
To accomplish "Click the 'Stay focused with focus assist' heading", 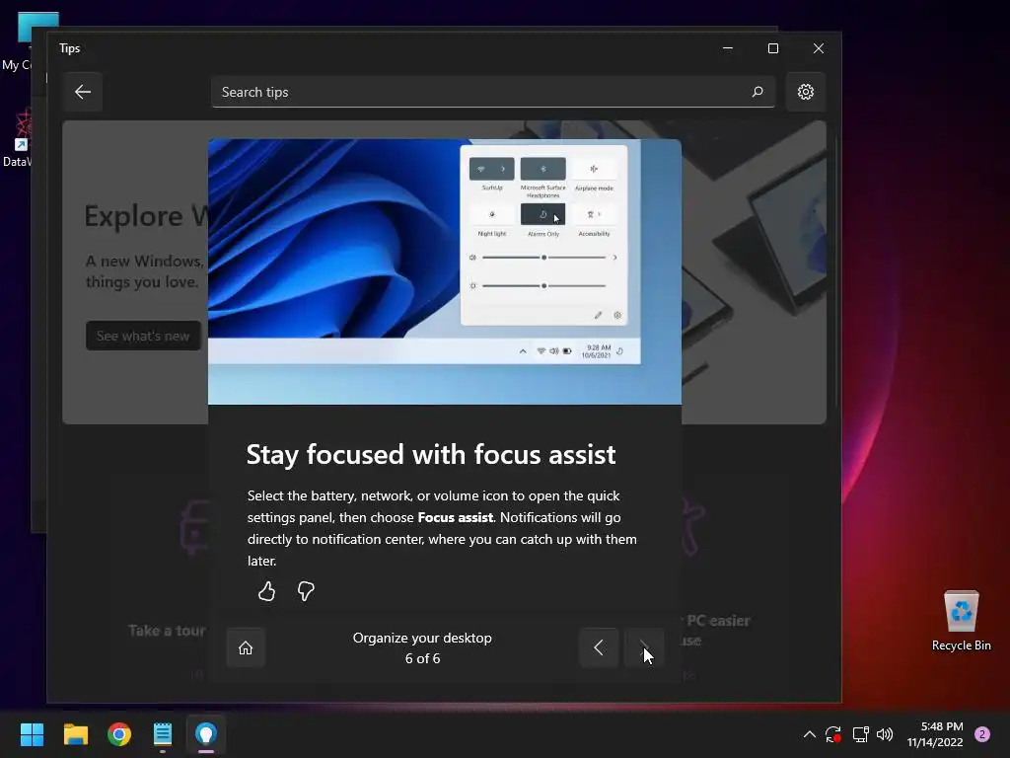I will tap(431, 454).
